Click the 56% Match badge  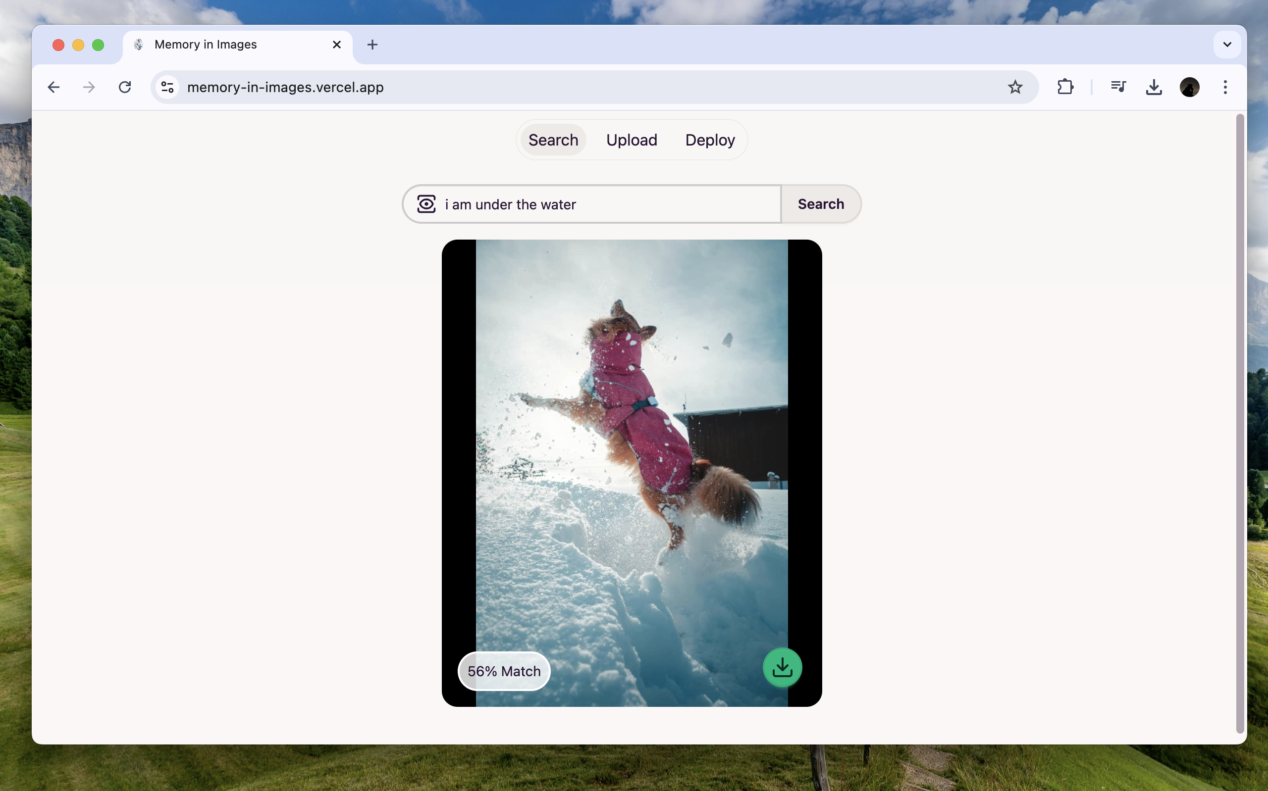pos(503,671)
